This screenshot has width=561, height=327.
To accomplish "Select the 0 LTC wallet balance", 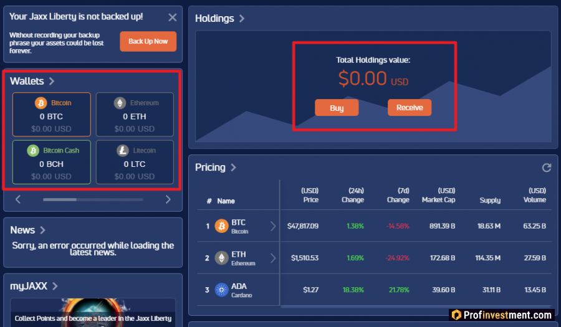I will [135, 164].
